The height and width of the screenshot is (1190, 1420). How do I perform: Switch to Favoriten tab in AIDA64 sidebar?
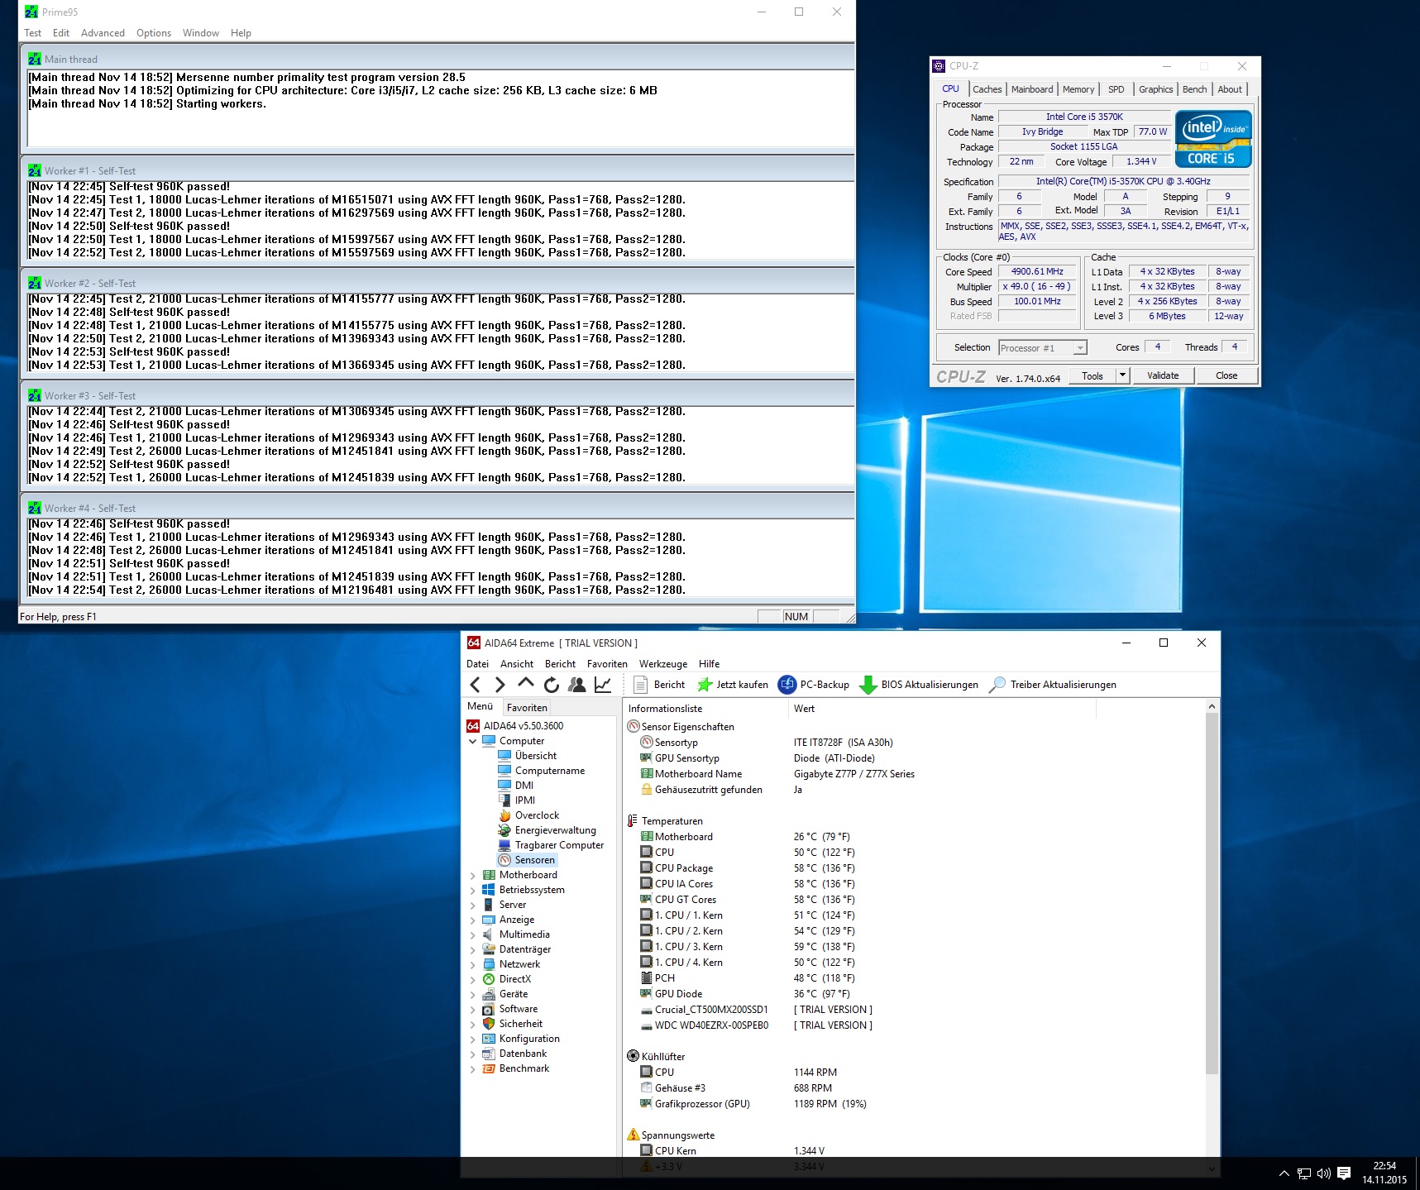[527, 708]
